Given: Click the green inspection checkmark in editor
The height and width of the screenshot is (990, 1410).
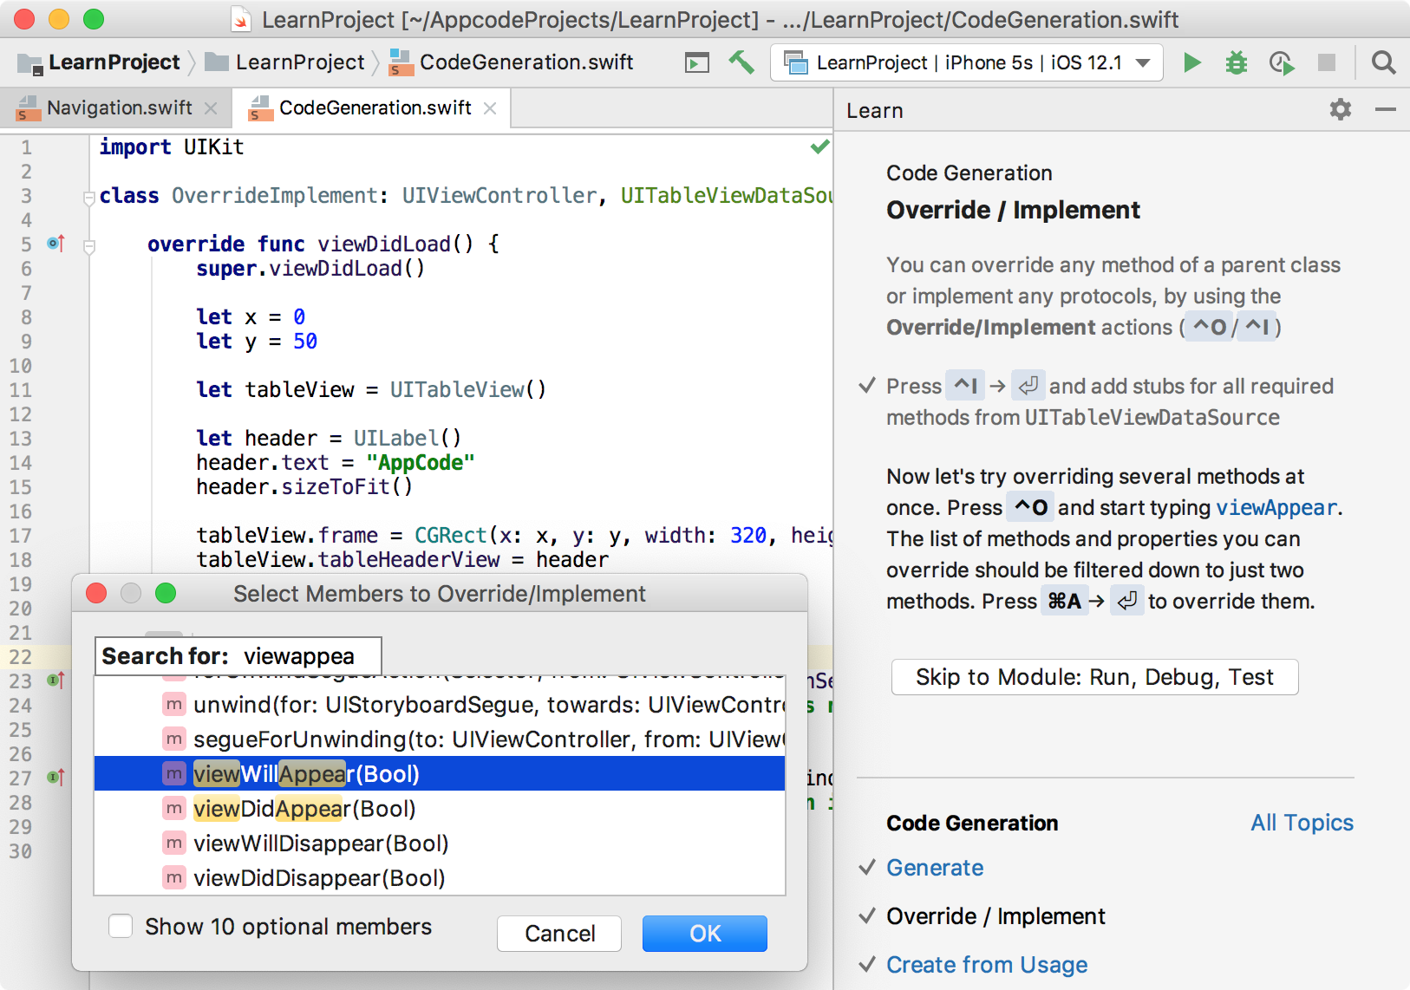Looking at the screenshot, I should point(819,147).
